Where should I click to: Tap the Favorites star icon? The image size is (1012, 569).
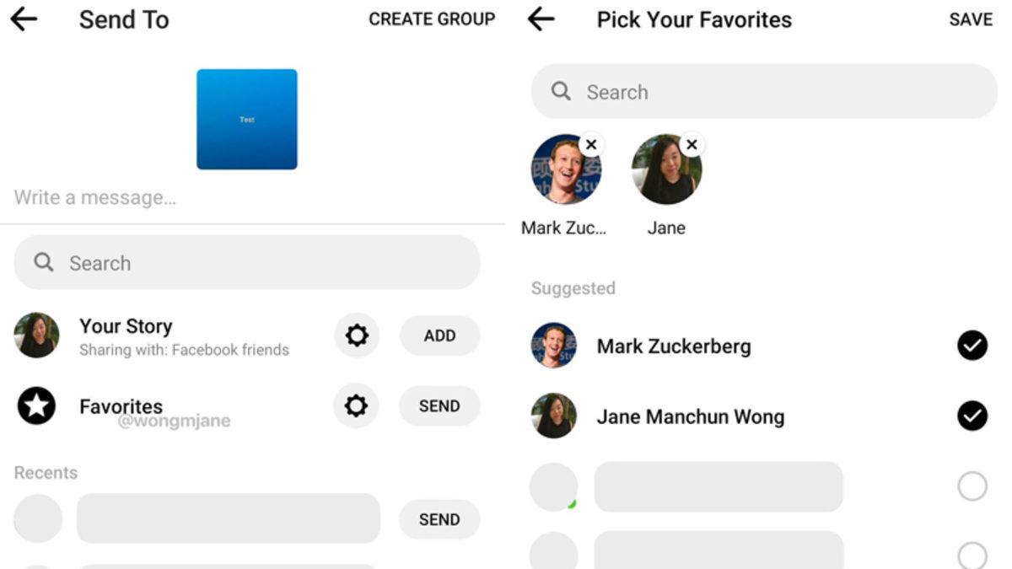(x=36, y=406)
